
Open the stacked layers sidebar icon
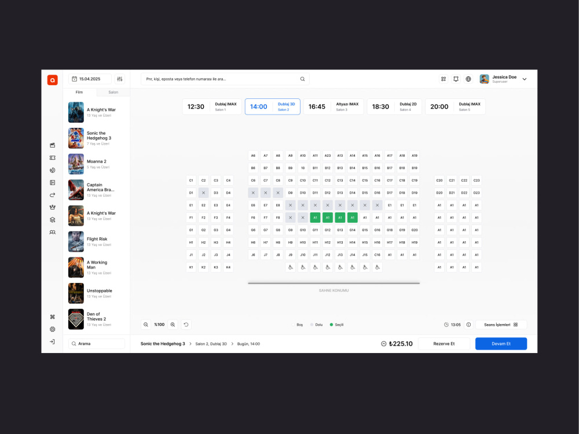(x=53, y=219)
